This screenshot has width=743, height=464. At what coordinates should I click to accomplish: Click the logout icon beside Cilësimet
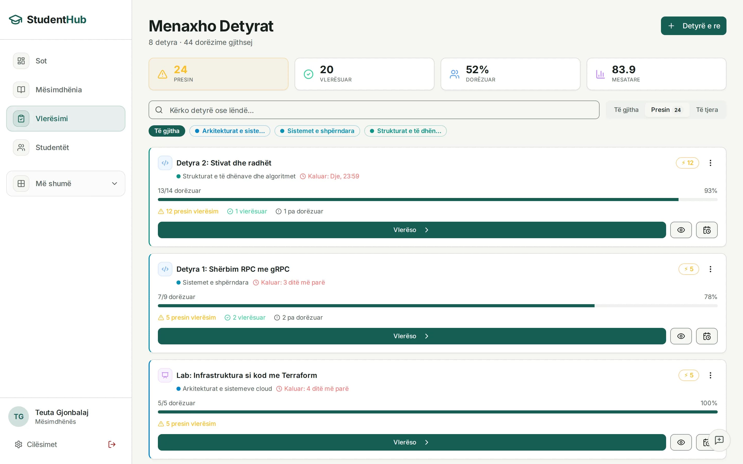coord(112,444)
